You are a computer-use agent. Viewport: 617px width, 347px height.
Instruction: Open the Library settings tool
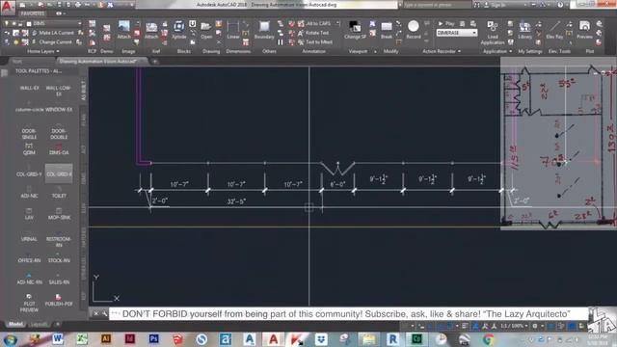(524, 30)
